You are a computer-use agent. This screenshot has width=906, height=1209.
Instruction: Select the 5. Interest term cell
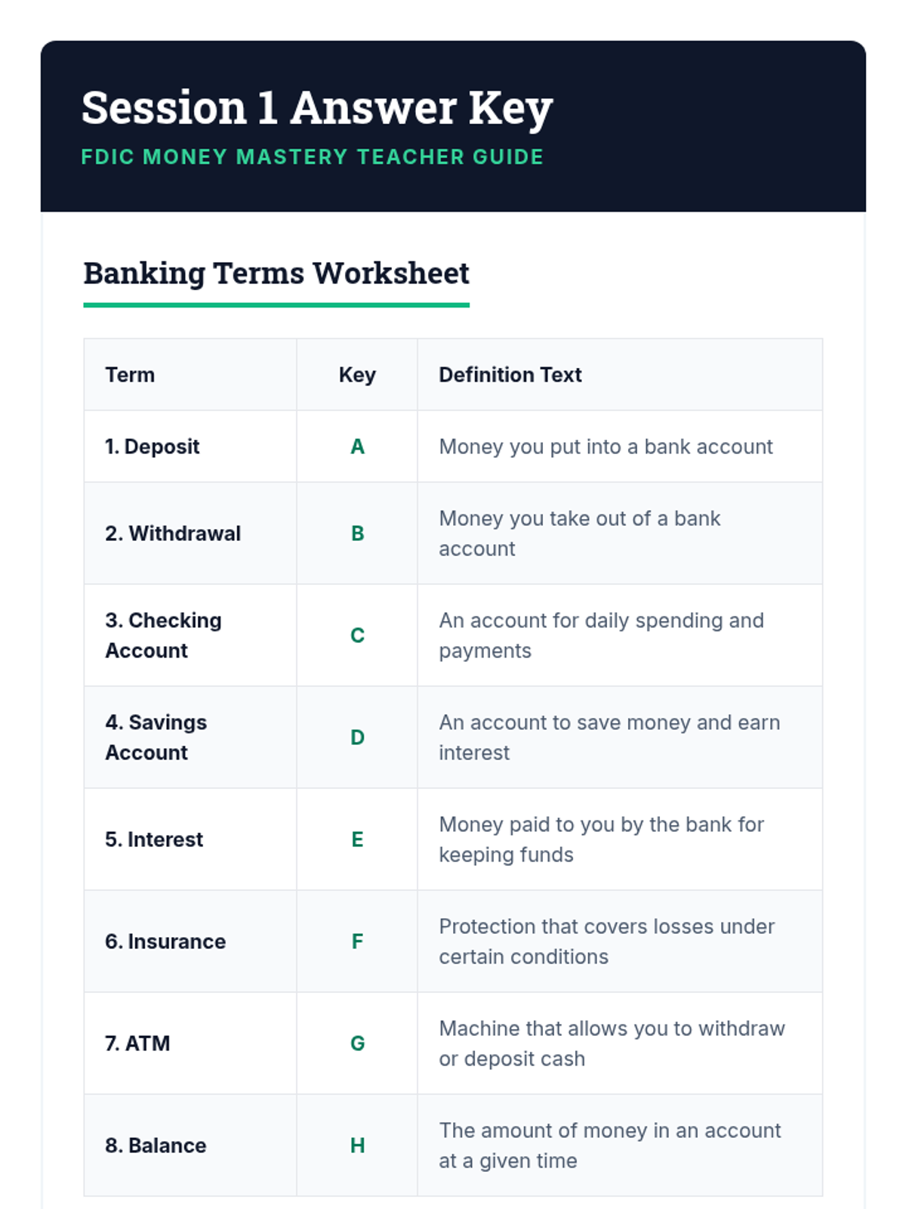coord(154,839)
